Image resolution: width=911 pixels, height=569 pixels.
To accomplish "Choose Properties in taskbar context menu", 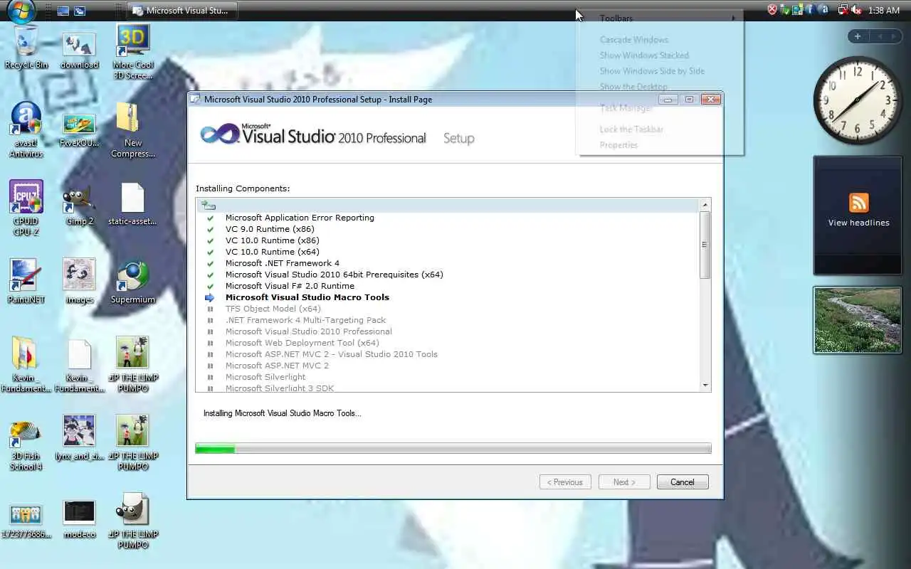I will [660, 145].
